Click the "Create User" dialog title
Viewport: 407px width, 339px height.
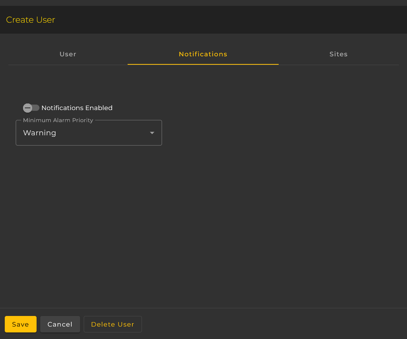tap(31, 20)
